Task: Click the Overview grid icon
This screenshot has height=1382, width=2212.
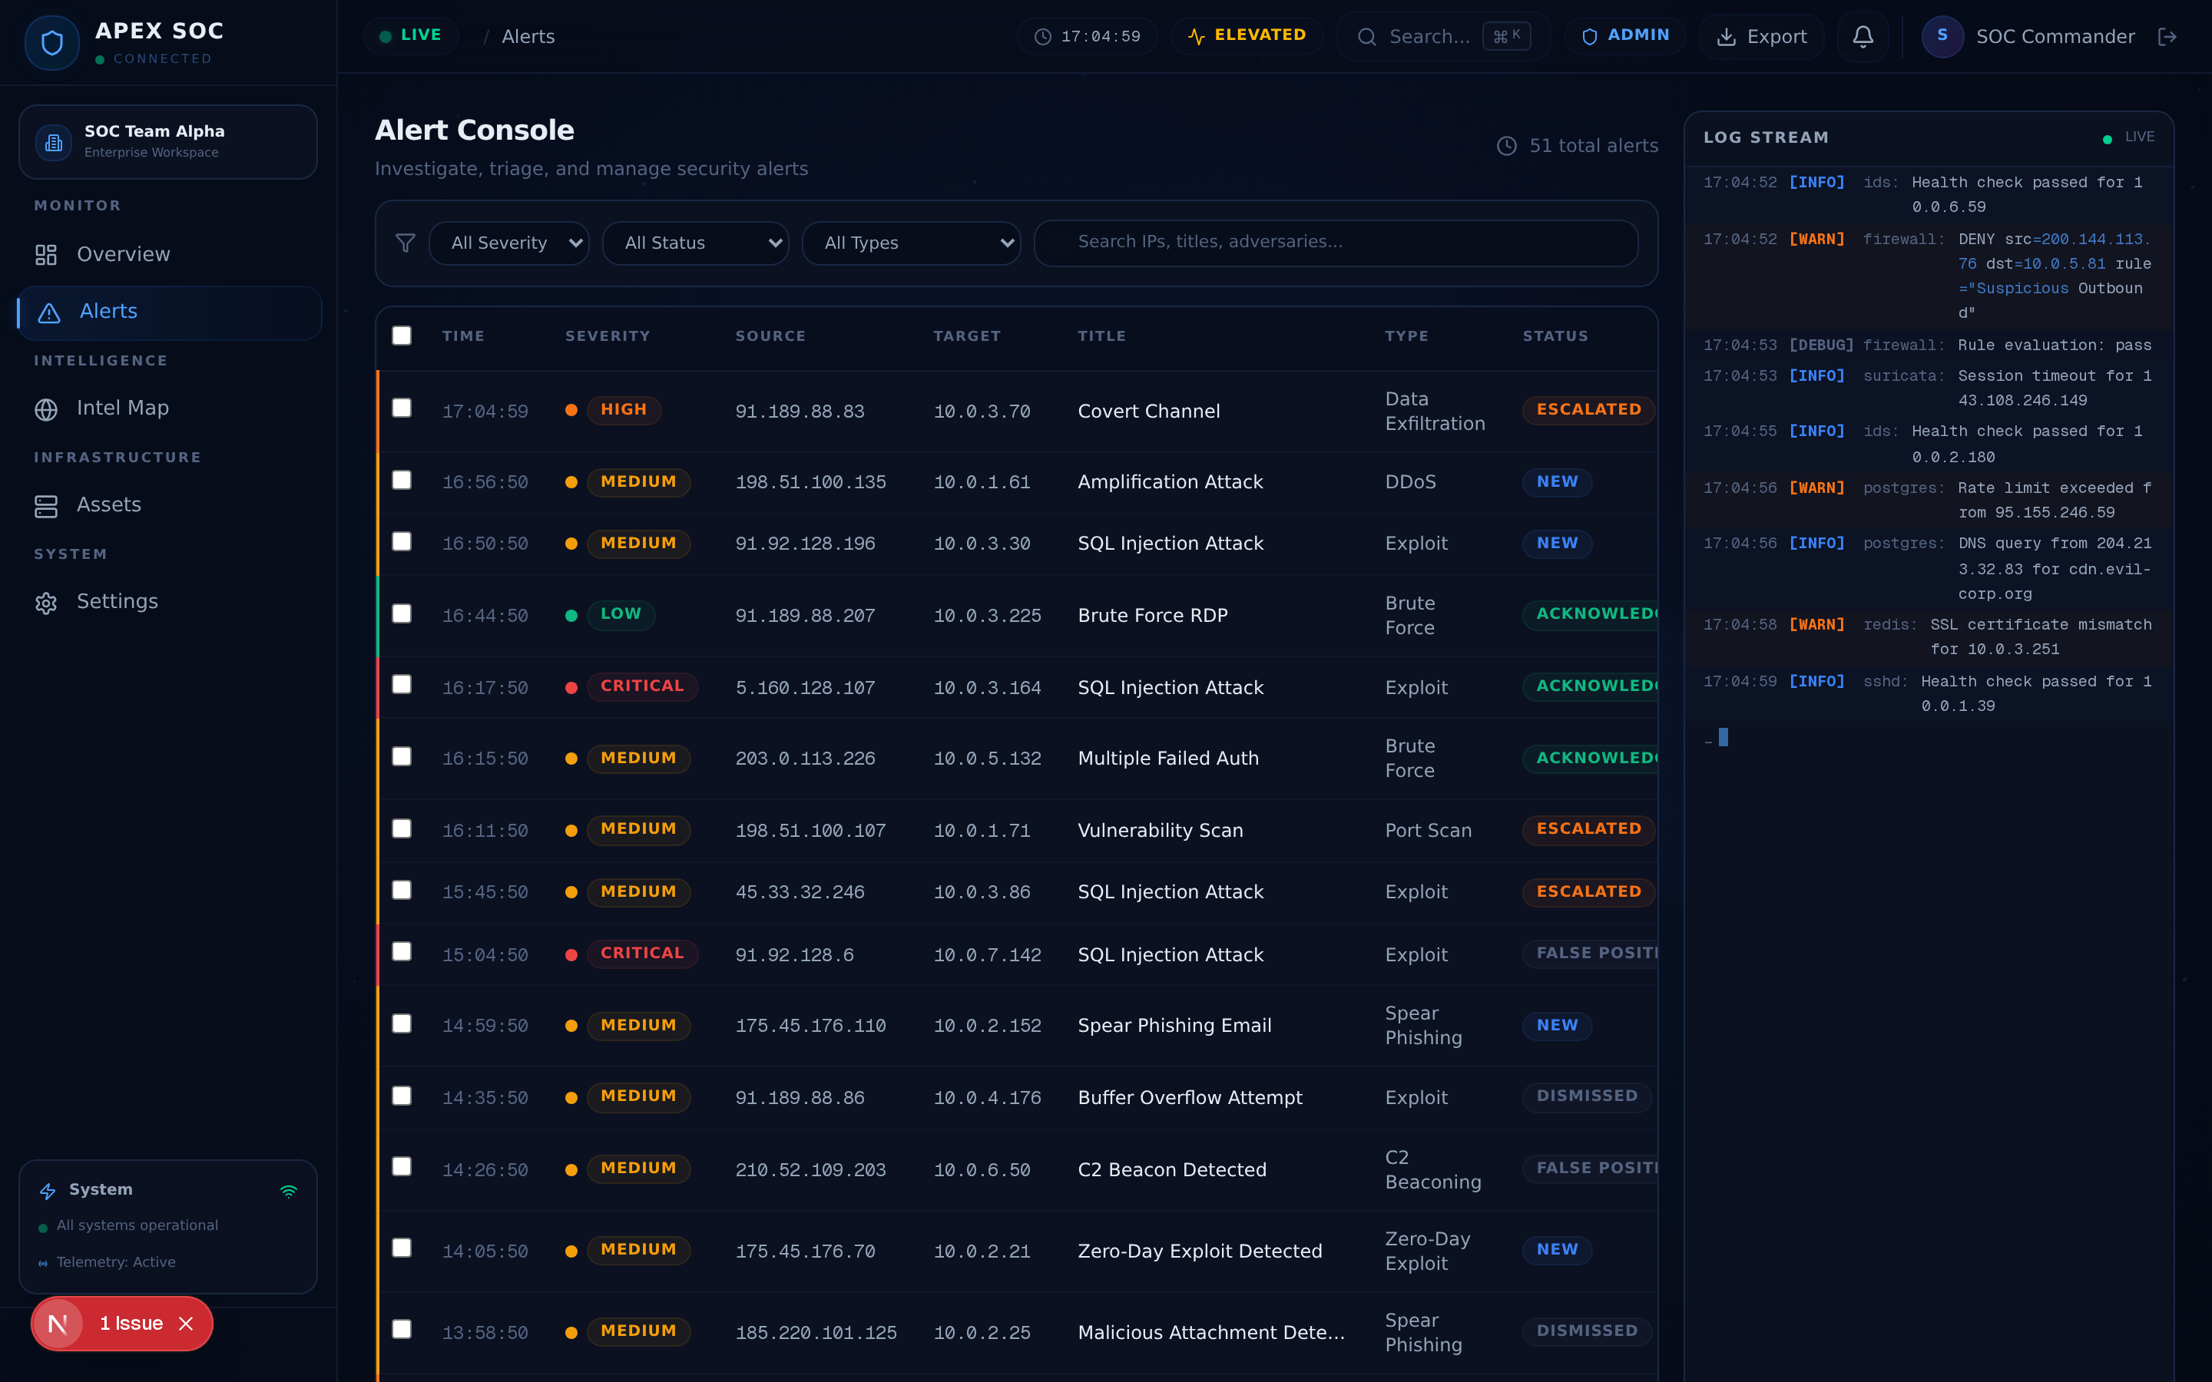Action: click(x=46, y=255)
